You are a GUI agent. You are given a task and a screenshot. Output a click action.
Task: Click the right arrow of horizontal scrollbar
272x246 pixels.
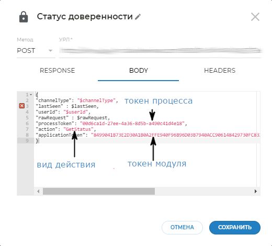tap(255, 191)
